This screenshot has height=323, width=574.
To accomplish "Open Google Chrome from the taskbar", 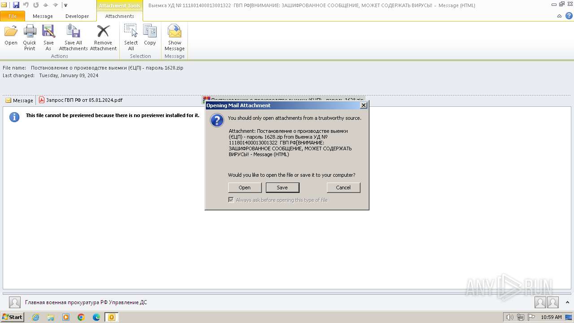I will 81,317.
